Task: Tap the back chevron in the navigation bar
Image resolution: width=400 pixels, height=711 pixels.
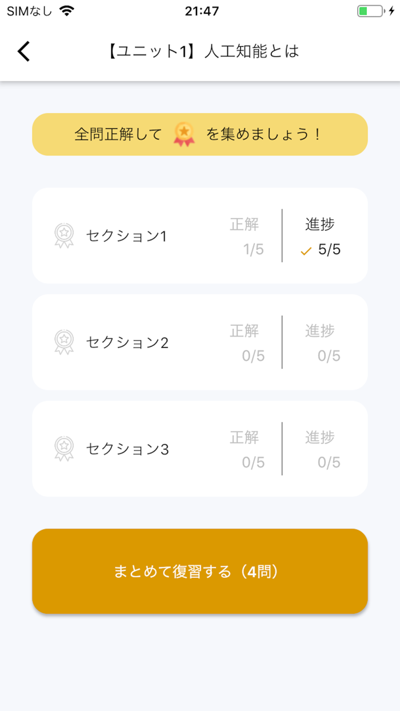Action: [23, 51]
